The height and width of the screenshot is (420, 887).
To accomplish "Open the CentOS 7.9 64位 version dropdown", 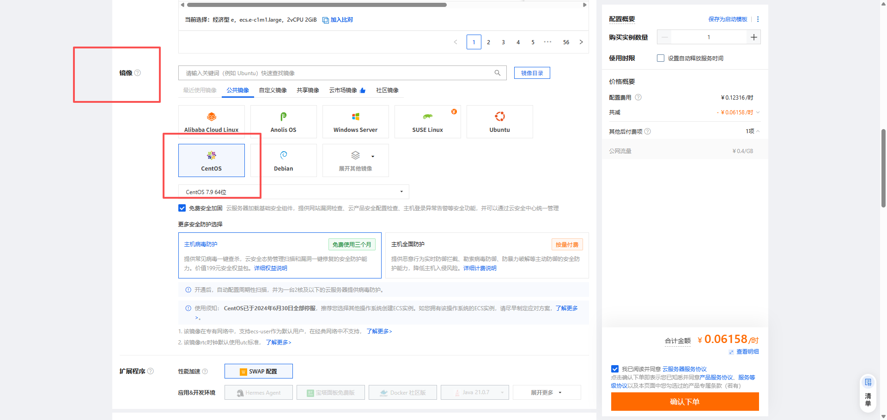I will pyautogui.click(x=294, y=192).
